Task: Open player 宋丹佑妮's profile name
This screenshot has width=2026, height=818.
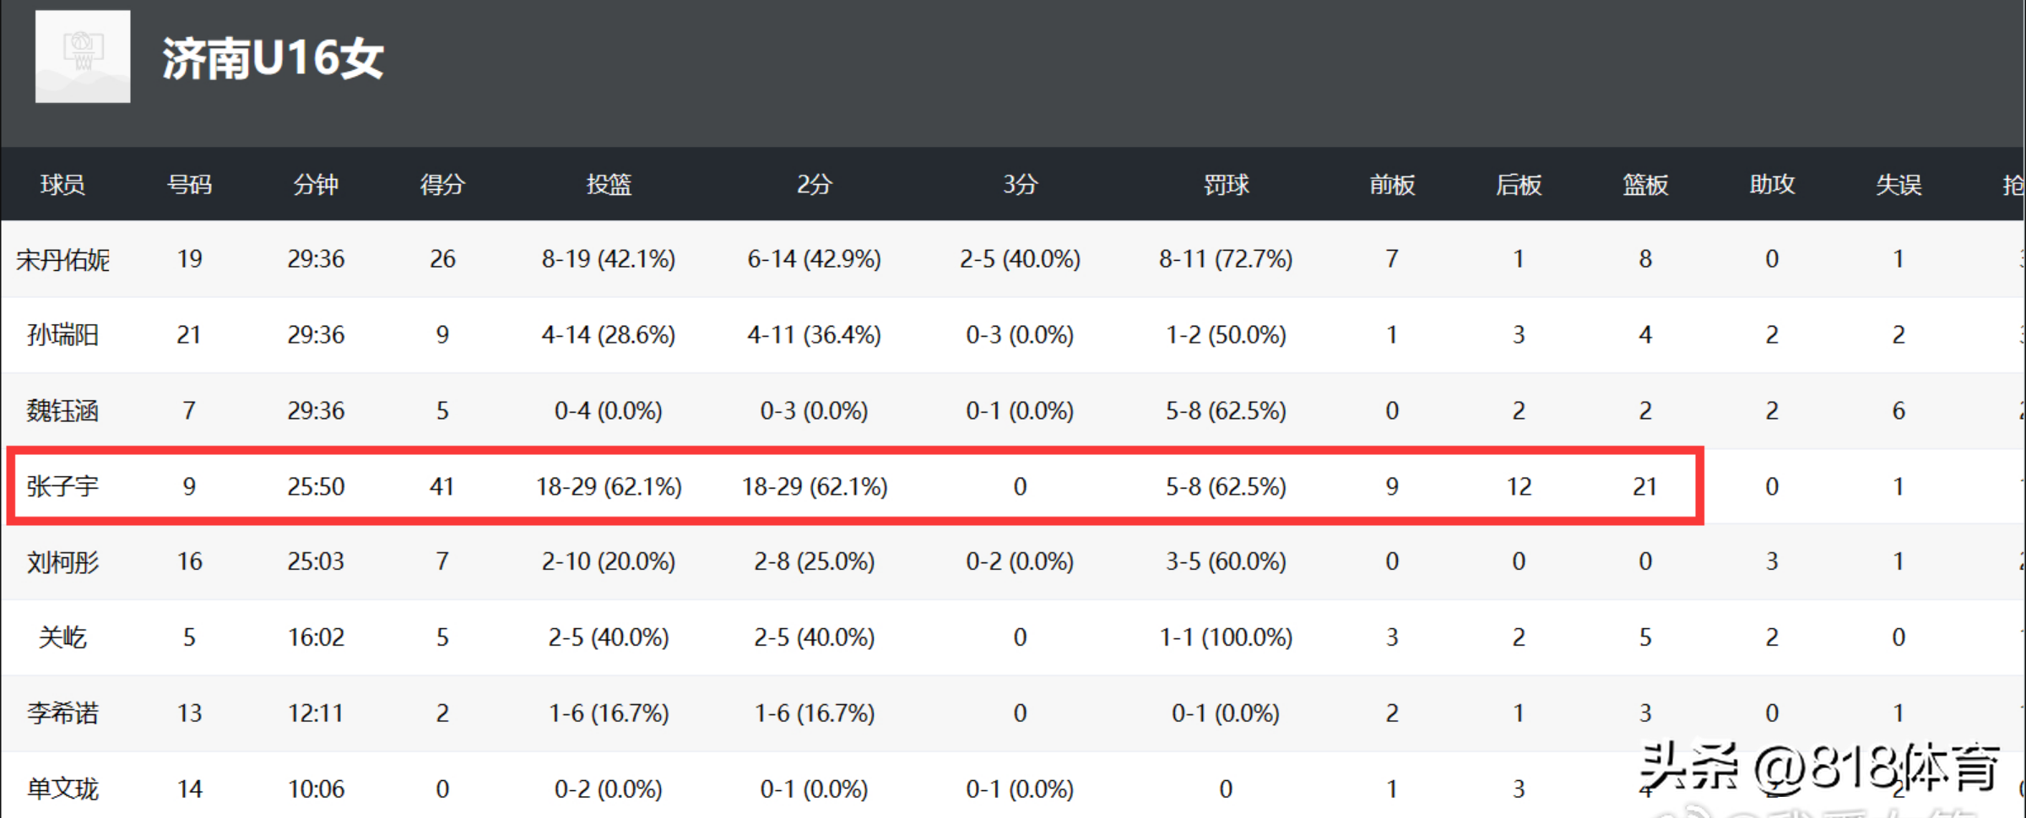Action: [62, 259]
